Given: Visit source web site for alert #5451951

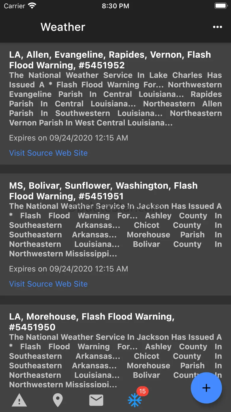Looking at the screenshot, I should point(48,284).
